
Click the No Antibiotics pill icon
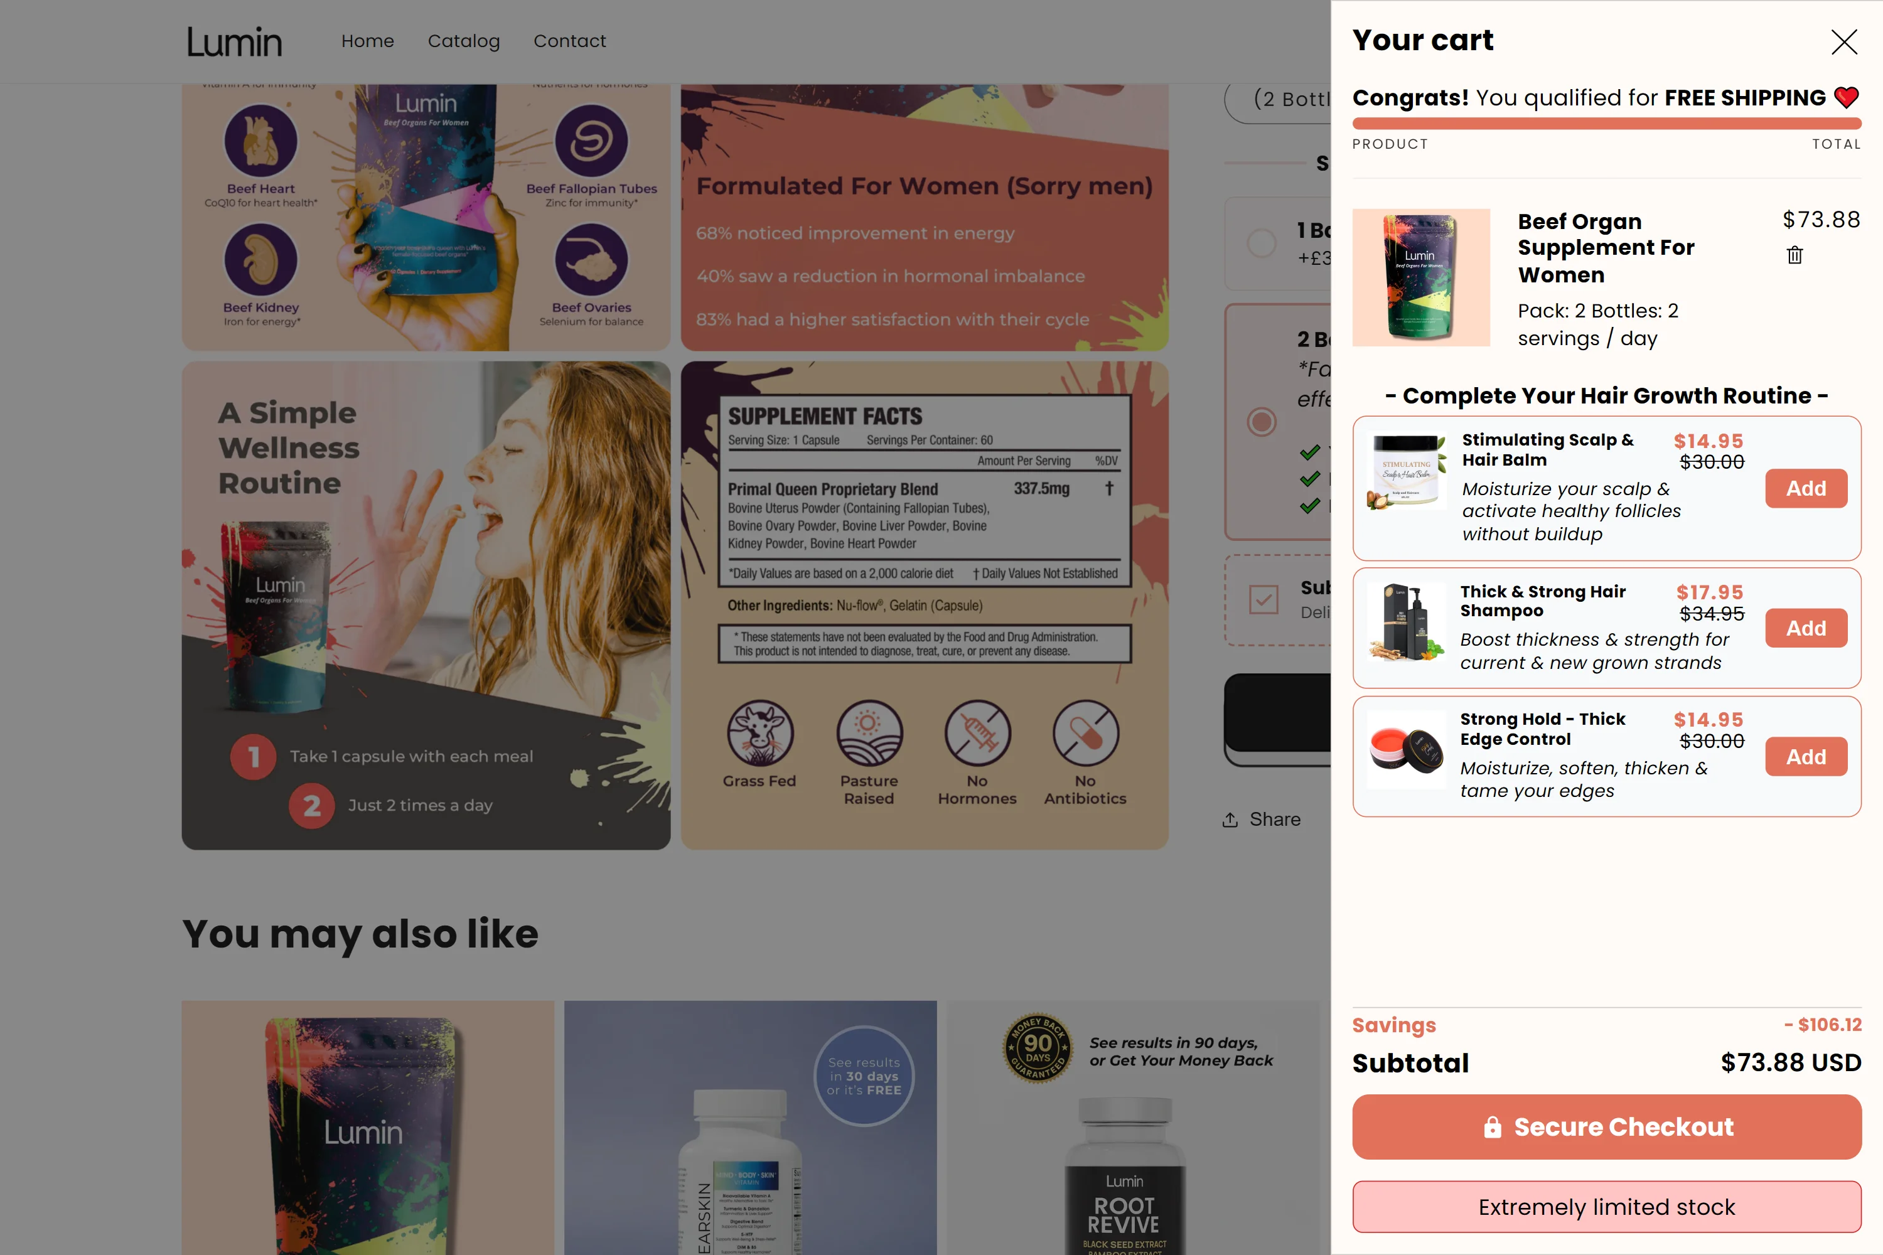[1086, 733]
